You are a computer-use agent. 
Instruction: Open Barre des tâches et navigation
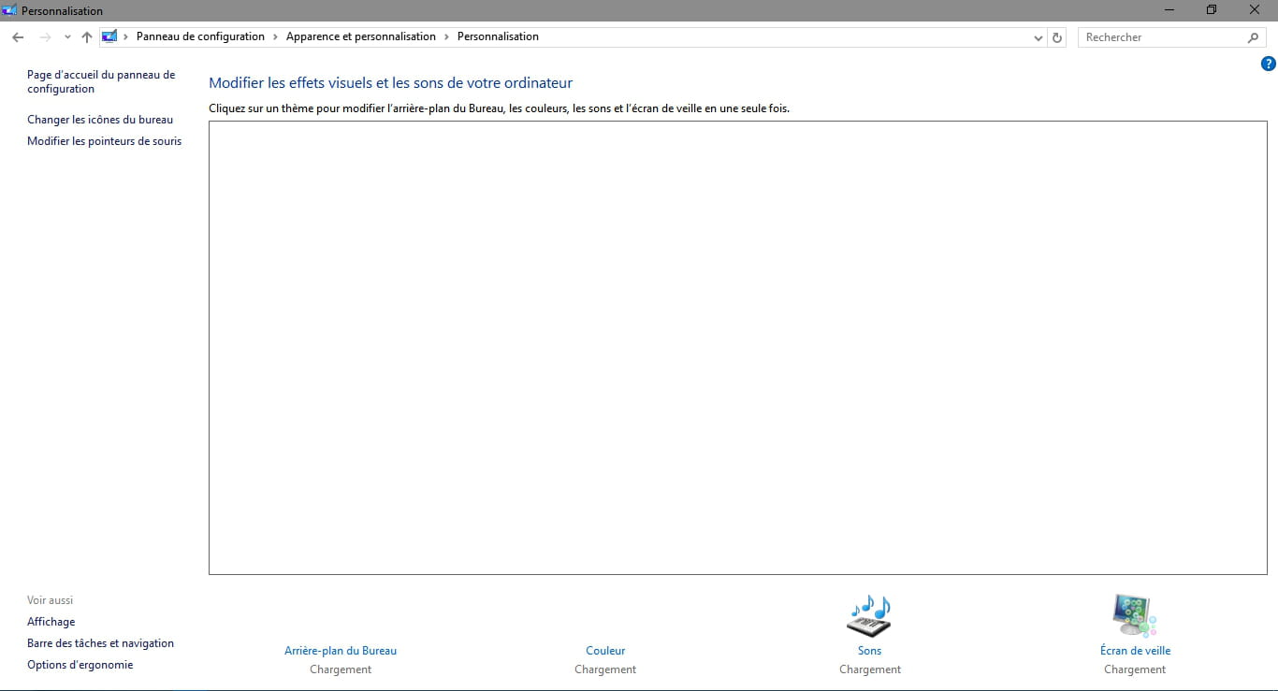(100, 643)
